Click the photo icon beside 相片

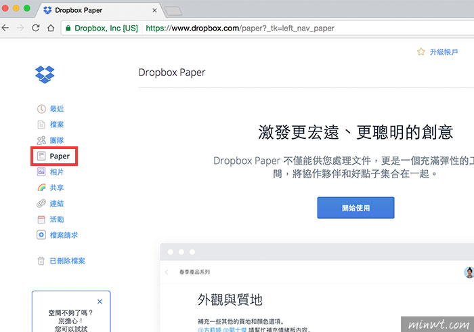coord(41,171)
